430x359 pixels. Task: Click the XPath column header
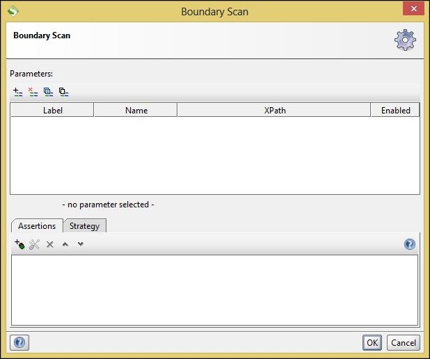(274, 110)
